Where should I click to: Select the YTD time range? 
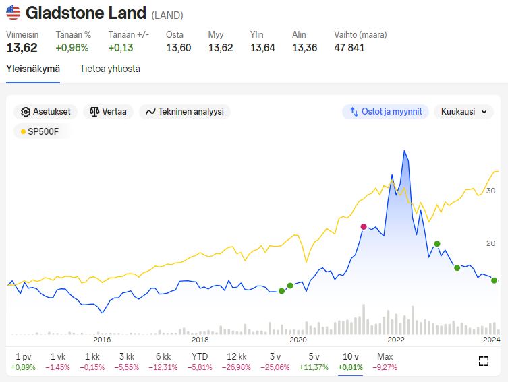pyautogui.click(x=200, y=361)
